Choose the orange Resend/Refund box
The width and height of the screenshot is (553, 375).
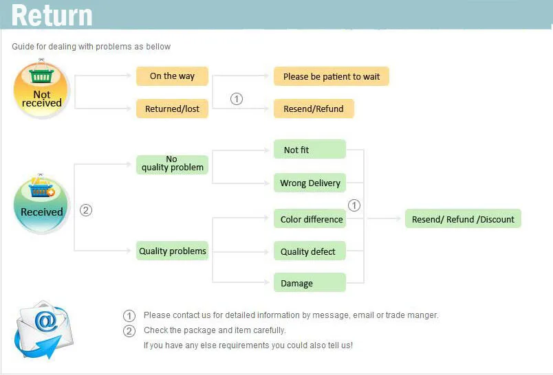[314, 109]
